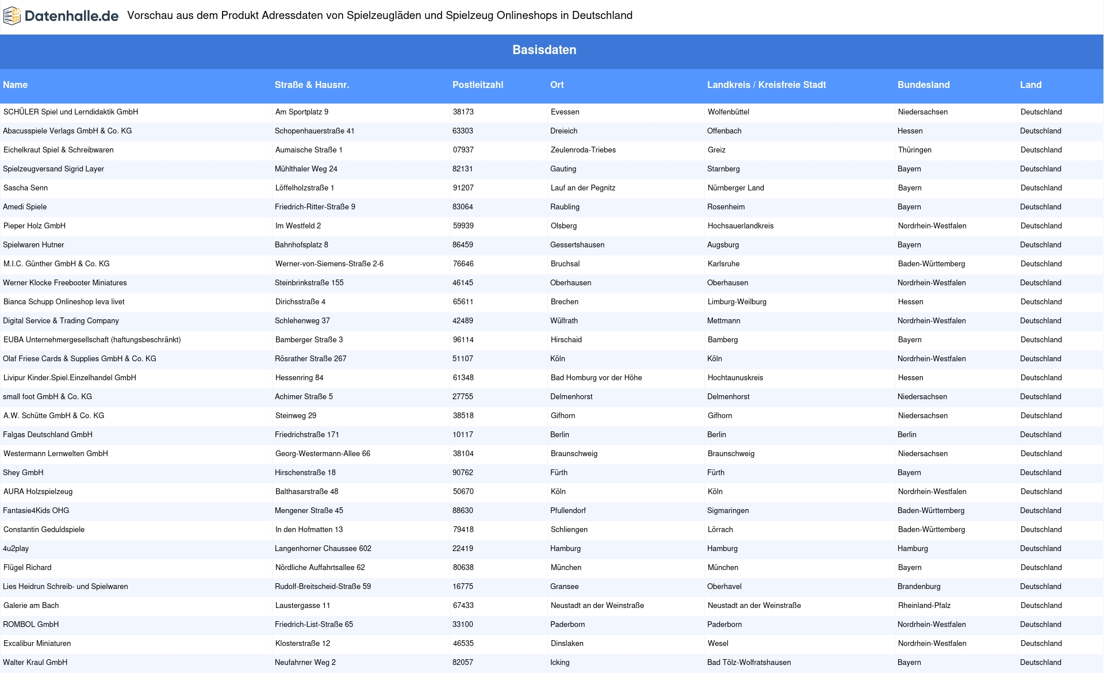Image resolution: width=1104 pixels, height=673 pixels.
Task: Click state Brandenburg
Action: (919, 587)
